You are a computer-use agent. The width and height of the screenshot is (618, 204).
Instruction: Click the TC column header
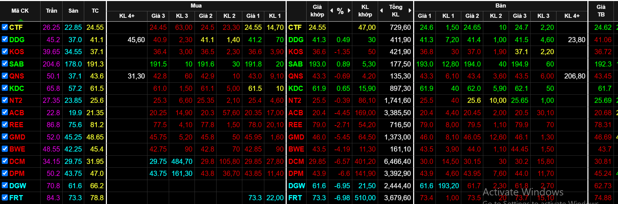[x=95, y=11]
